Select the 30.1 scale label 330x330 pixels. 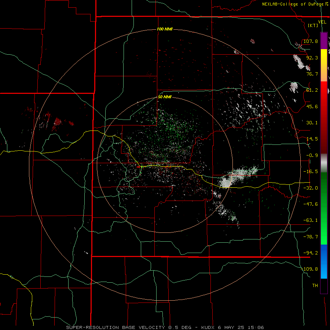(312, 123)
